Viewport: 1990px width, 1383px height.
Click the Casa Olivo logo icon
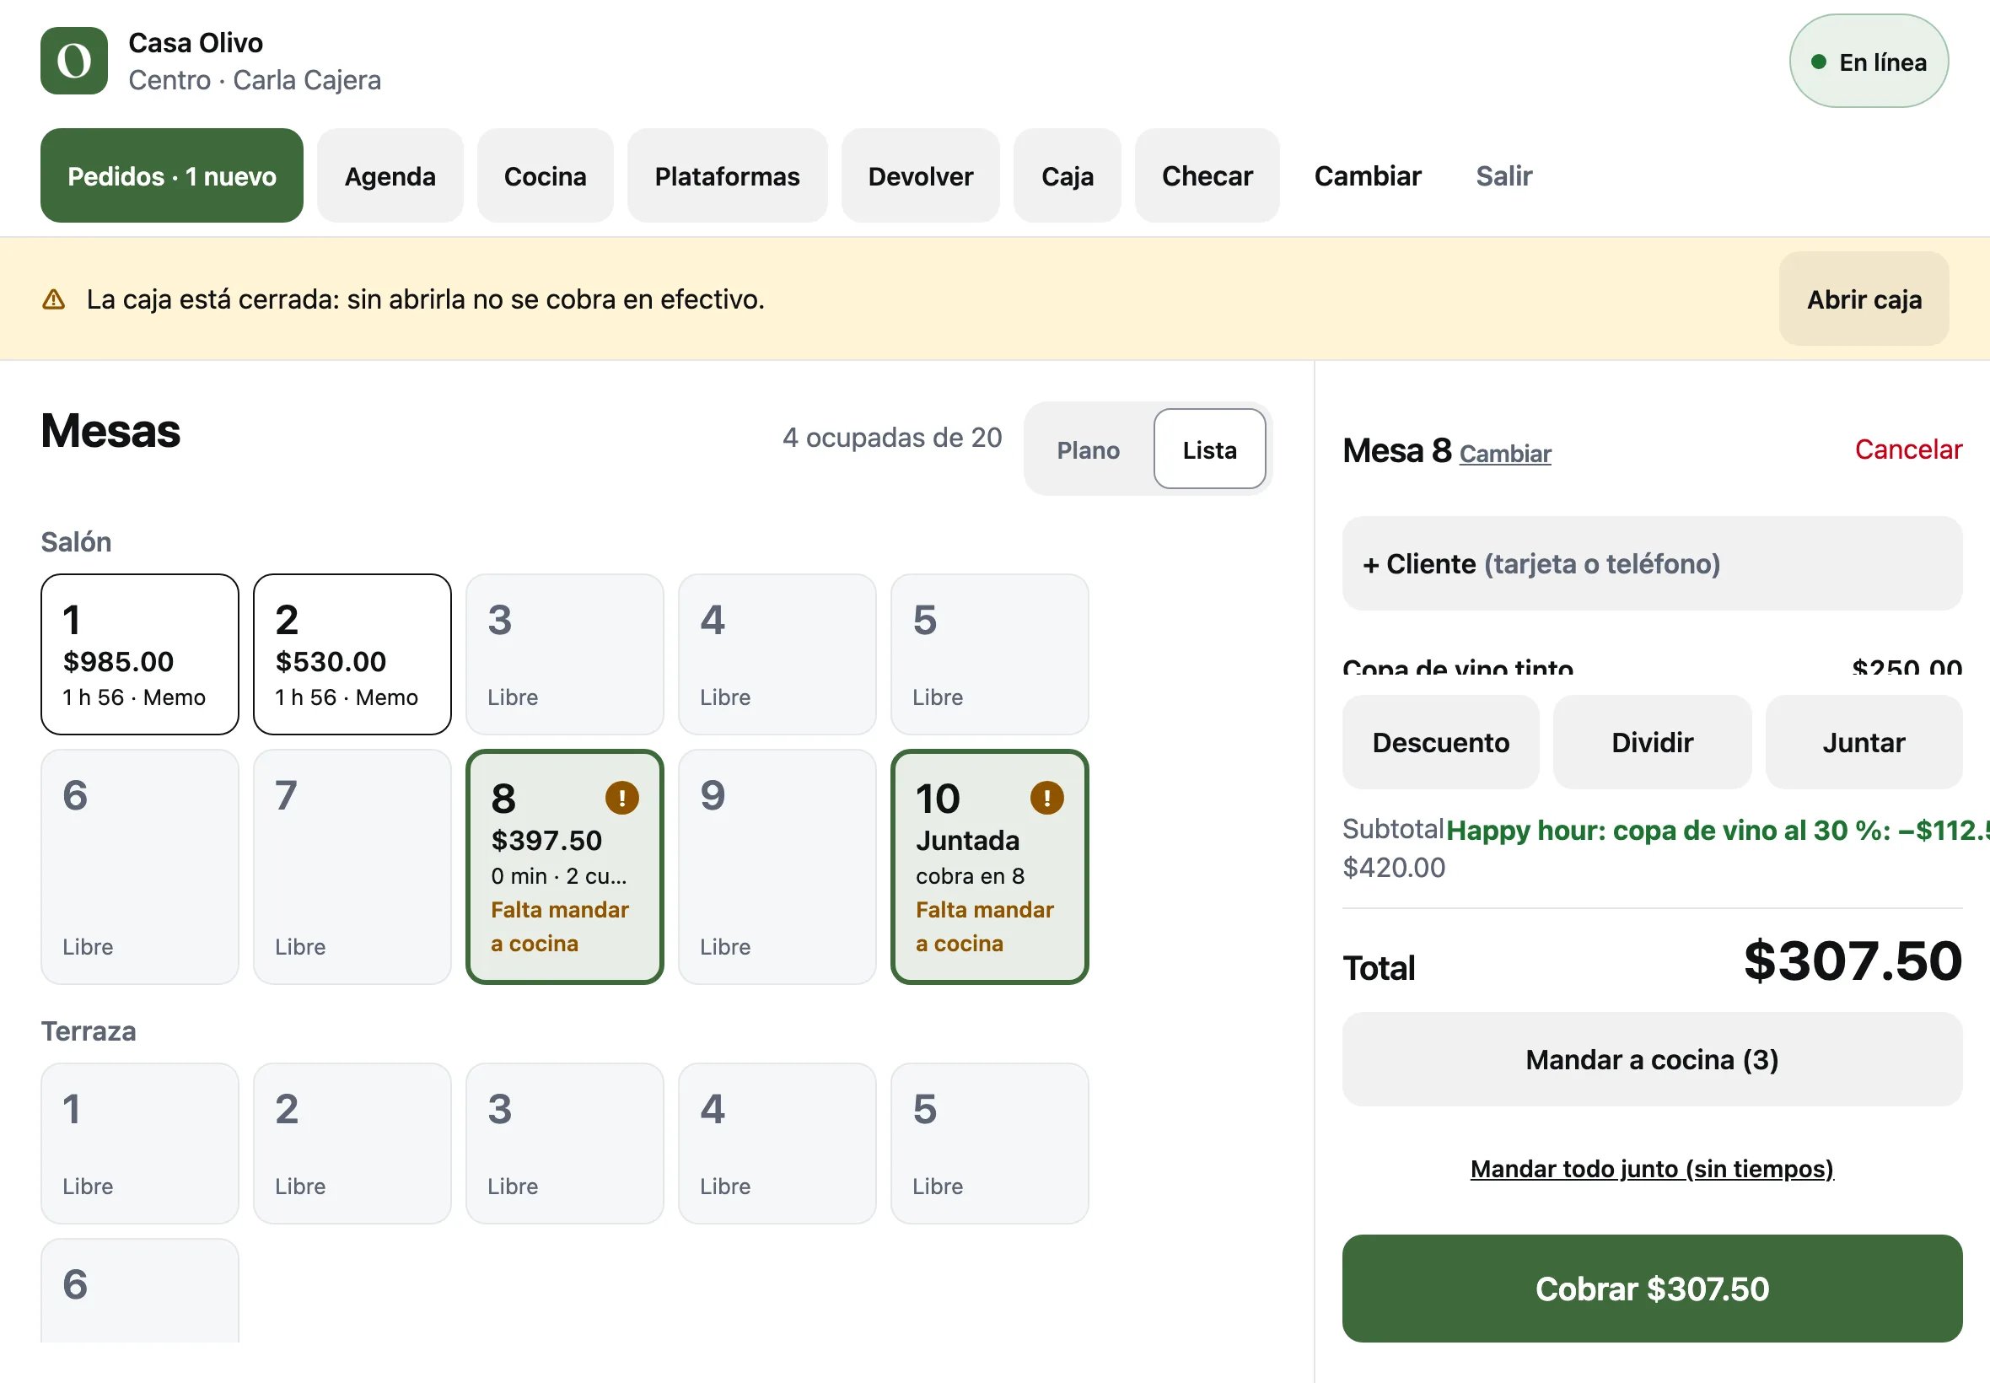[x=73, y=61]
